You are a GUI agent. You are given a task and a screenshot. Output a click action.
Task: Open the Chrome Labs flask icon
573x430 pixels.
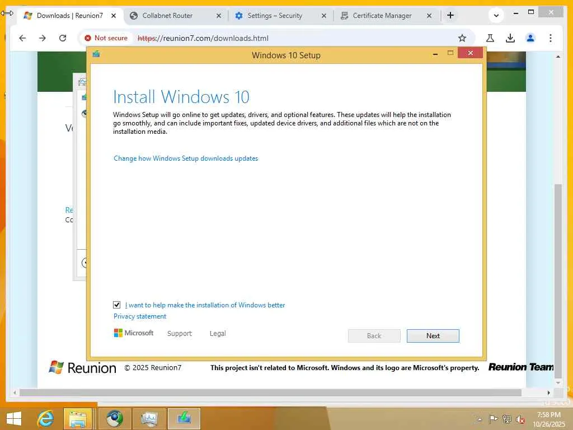point(490,38)
